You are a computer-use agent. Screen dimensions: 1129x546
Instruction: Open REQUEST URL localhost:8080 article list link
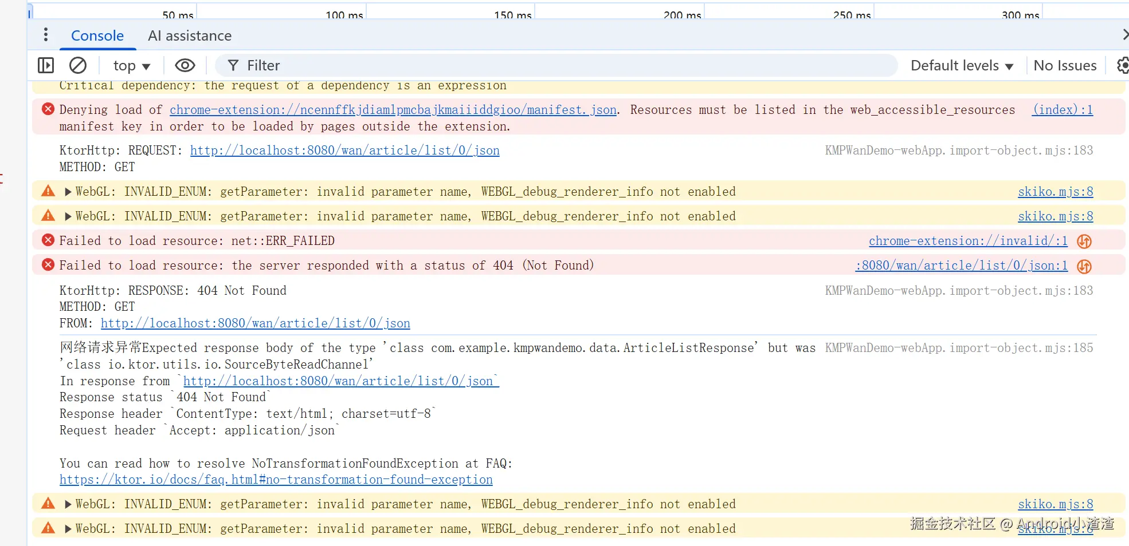point(345,151)
